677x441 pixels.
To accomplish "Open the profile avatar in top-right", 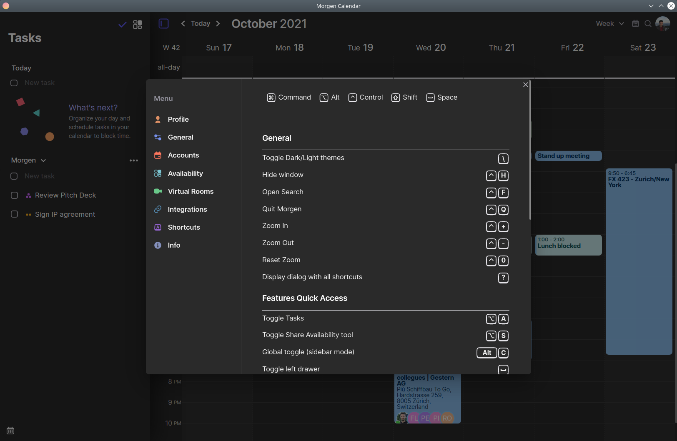I will 663,24.
